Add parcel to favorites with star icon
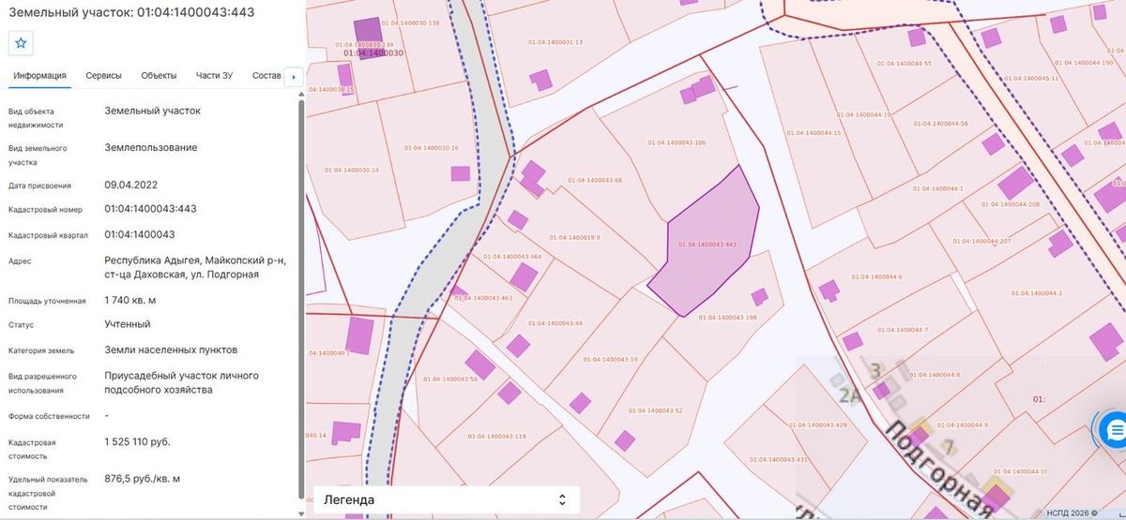Viewport: 1126px width, 520px height. coord(21,43)
